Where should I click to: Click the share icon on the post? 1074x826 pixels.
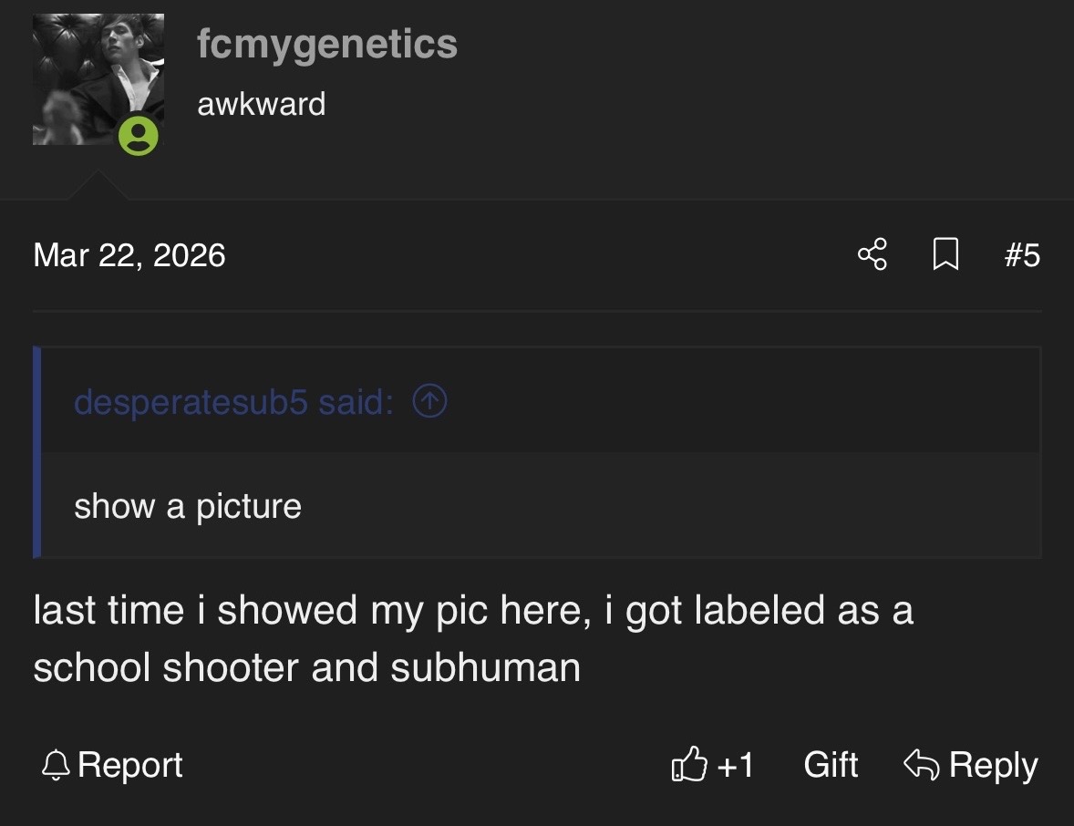[x=872, y=254]
